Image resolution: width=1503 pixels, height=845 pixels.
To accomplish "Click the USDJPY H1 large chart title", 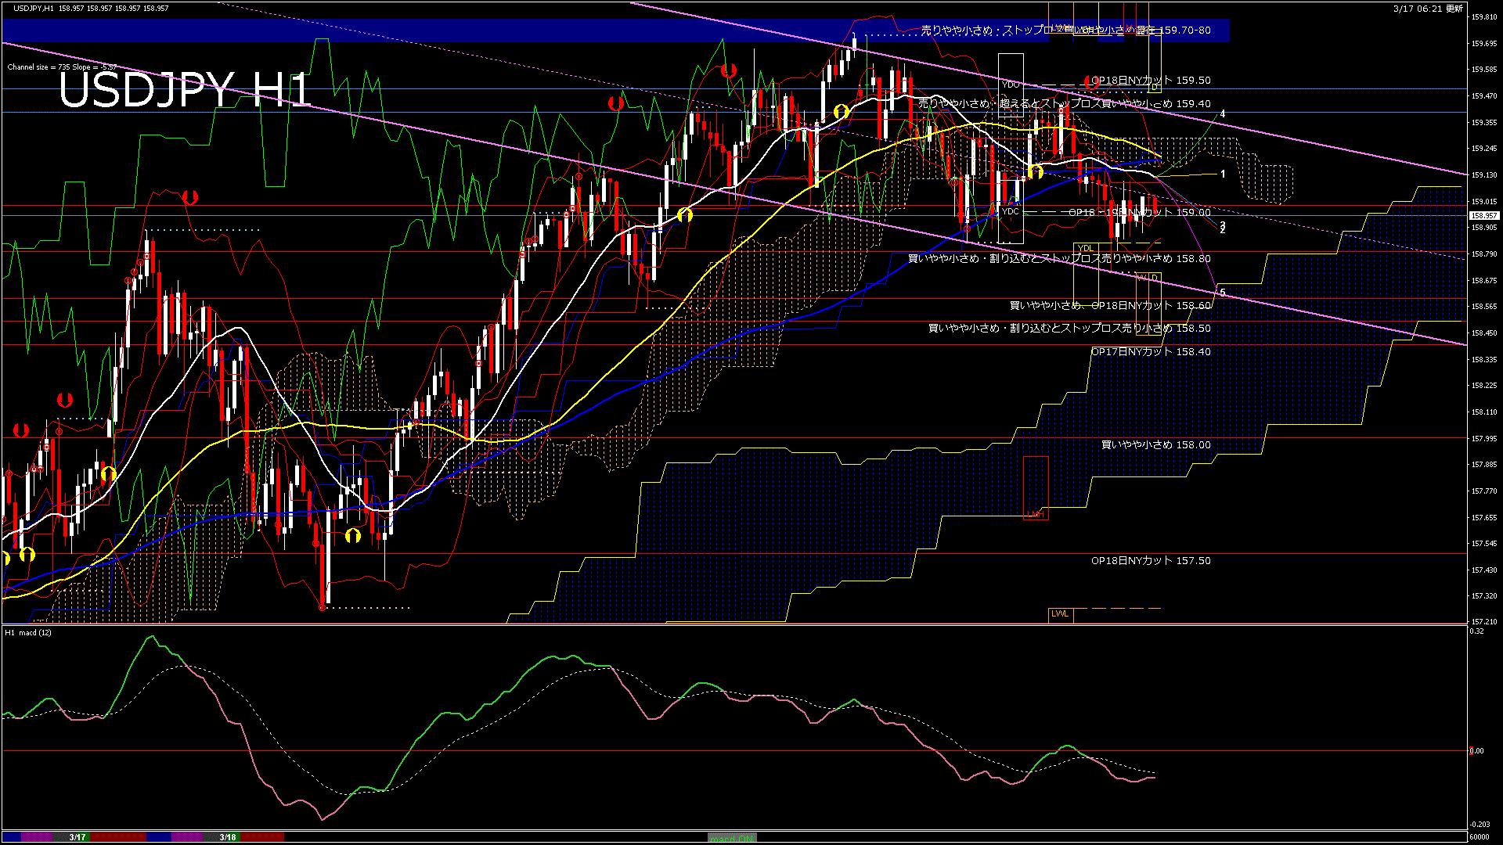I will [x=185, y=90].
